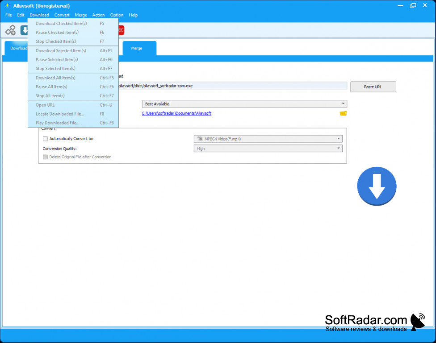Toggle Delete Original File after Conversion checkbox
This screenshot has width=436, height=343.
click(x=45, y=157)
